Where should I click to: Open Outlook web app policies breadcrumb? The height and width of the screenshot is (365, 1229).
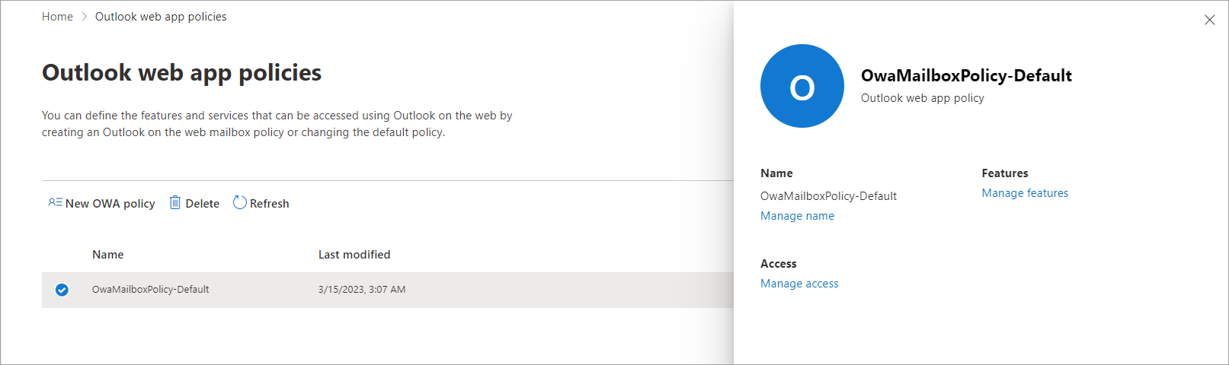point(160,17)
